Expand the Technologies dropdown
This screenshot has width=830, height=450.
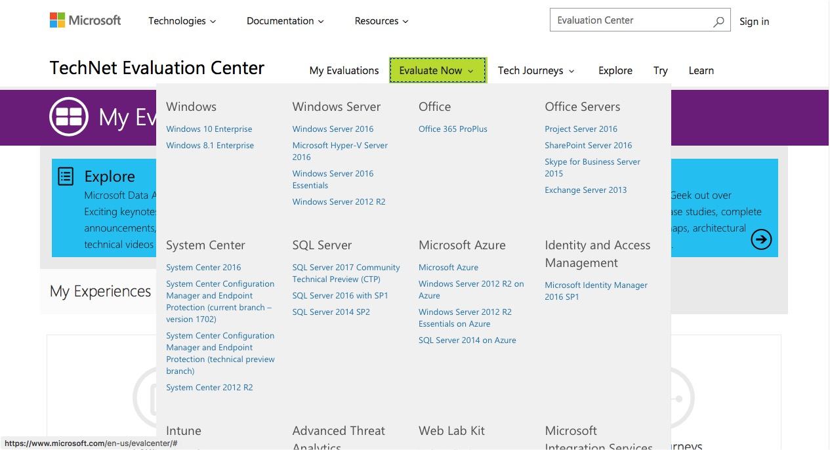(x=182, y=21)
